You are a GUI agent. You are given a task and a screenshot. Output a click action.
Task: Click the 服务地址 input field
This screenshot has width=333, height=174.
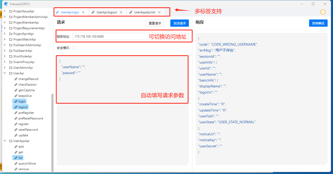click(131, 36)
